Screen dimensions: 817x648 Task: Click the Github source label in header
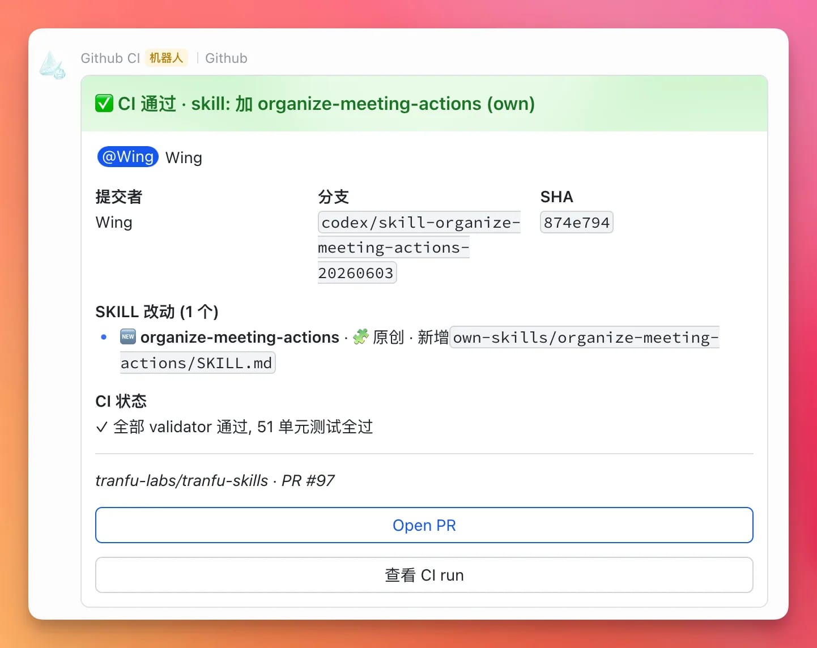(x=226, y=58)
